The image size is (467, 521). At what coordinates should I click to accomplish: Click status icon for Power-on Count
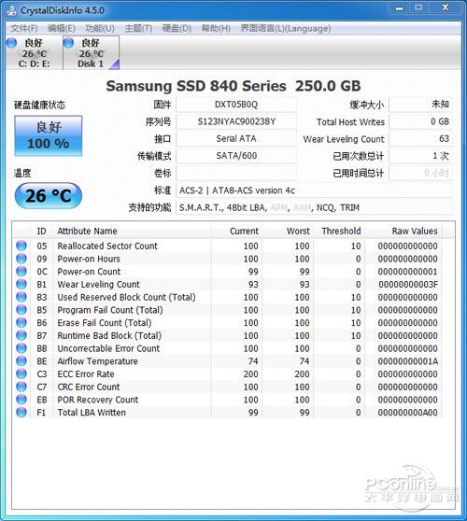21,271
